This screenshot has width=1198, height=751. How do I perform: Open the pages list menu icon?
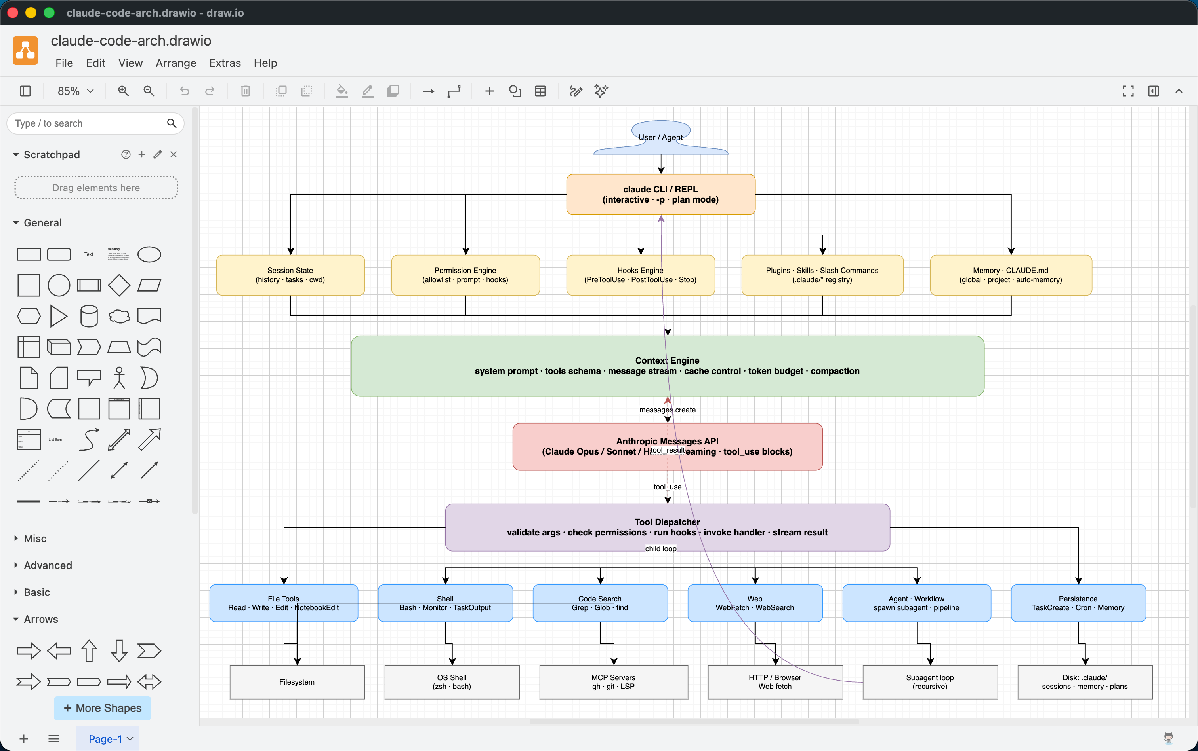click(x=54, y=739)
